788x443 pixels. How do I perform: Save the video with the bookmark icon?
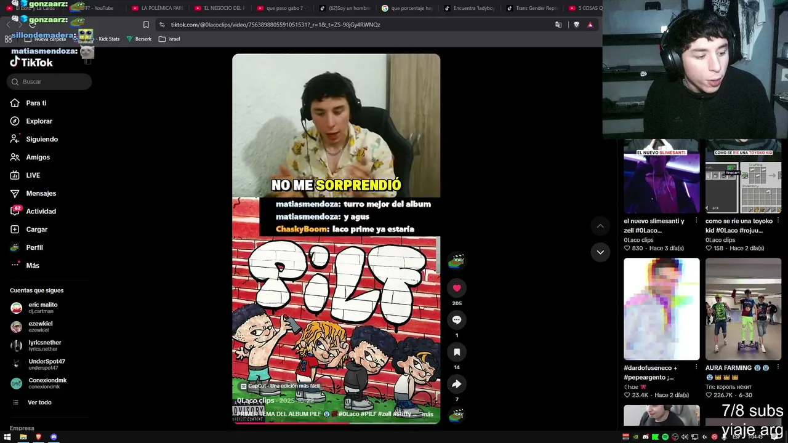457,352
